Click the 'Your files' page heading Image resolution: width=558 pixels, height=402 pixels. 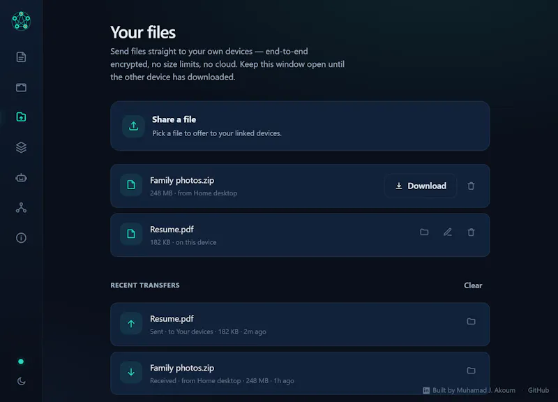pos(143,32)
